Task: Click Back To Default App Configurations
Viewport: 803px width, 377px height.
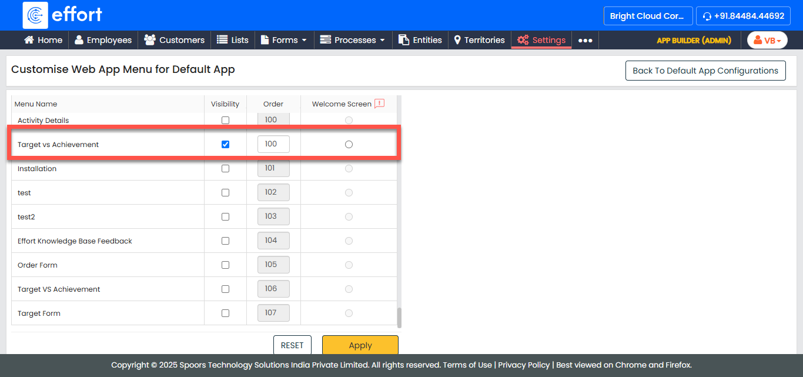Action: [x=705, y=71]
